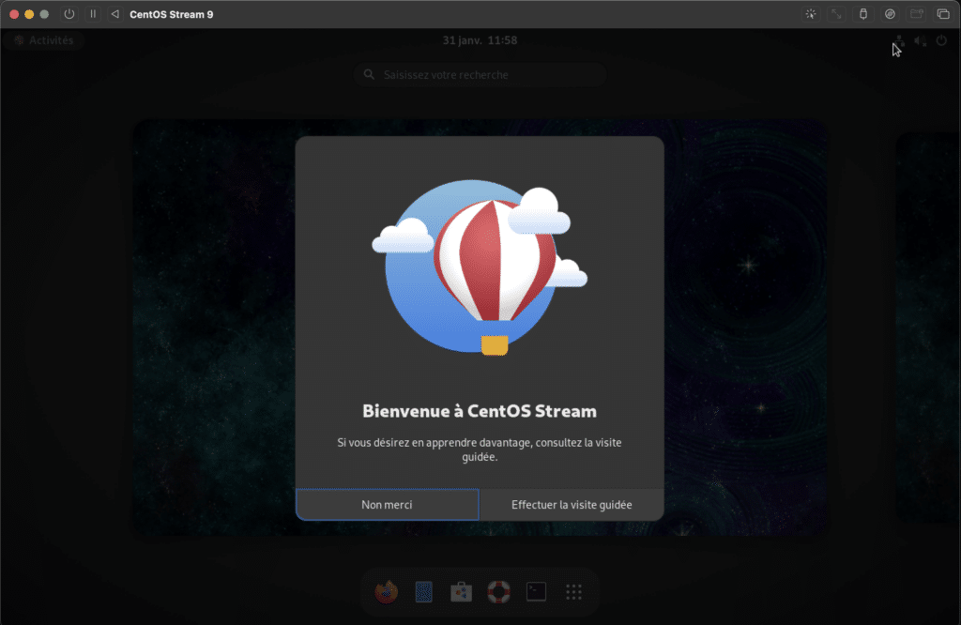Launch Terminal from the dock
This screenshot has width=961, height=625.
pyautogui.click(x=536, y=592)
